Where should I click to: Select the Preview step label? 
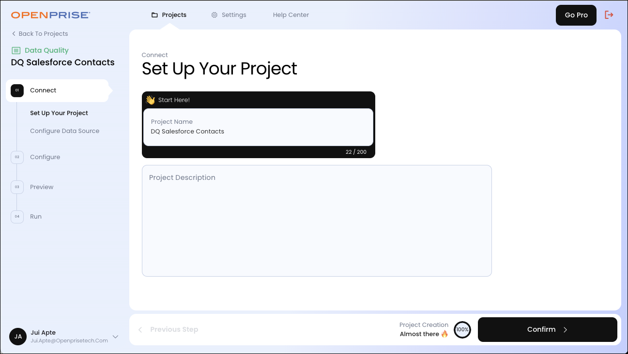[x=42, y=187]
